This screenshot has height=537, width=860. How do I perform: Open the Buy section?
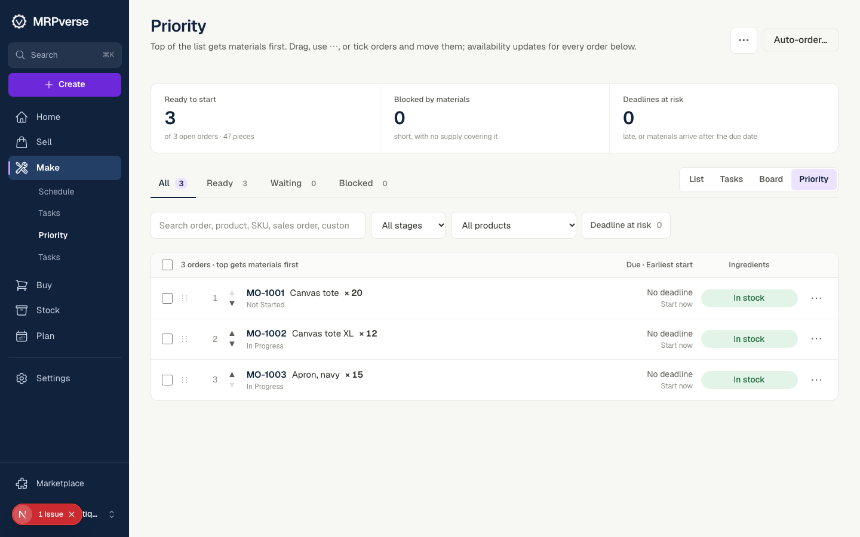click(x=64, y=285)
